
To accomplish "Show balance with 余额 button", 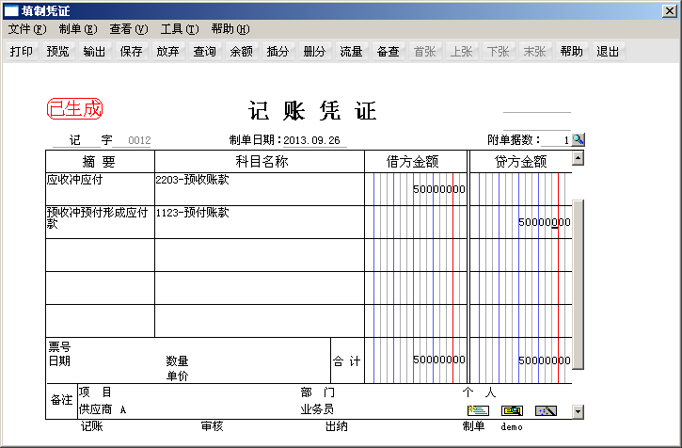I will coord(241,52).
